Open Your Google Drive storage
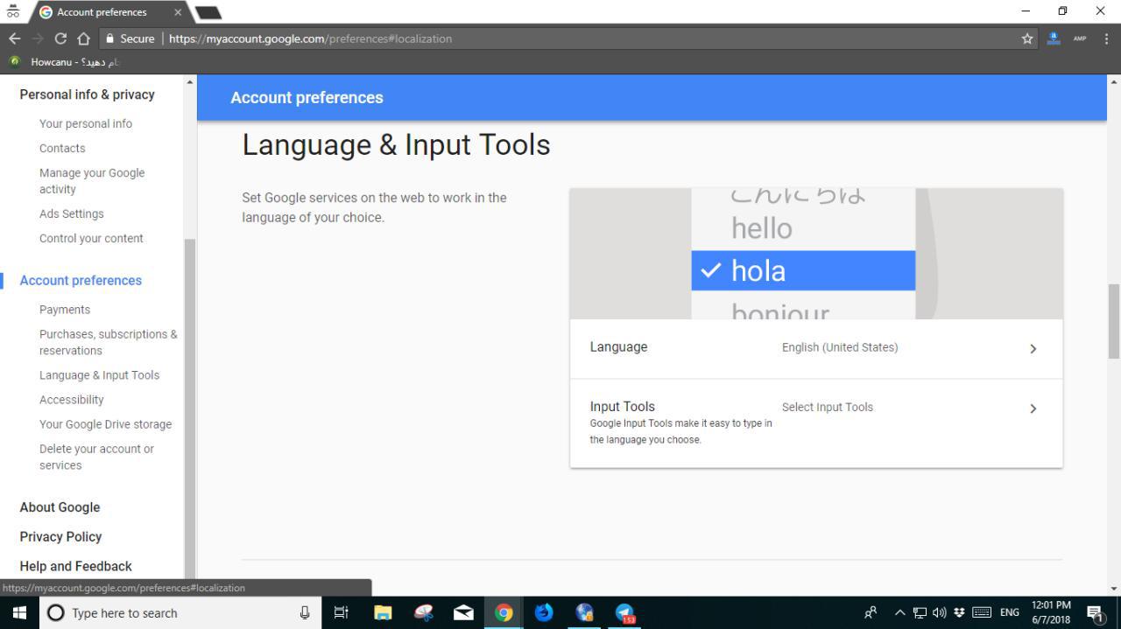This screenshot has width=1121, height=629. [x=105, y=424]
